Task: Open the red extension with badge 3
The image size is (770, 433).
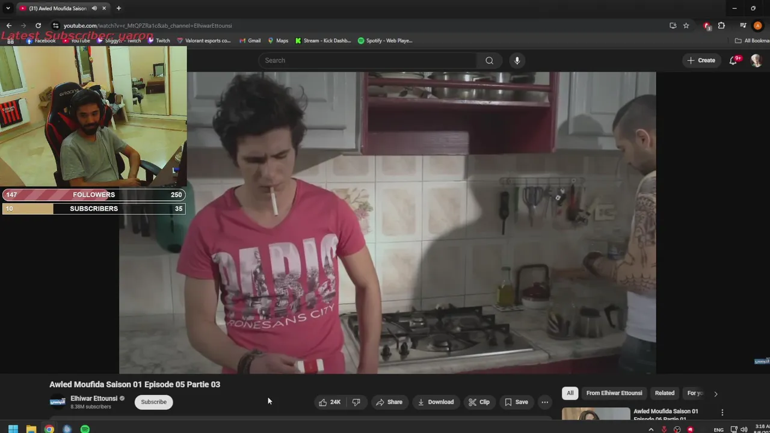Action: point(707,26)
